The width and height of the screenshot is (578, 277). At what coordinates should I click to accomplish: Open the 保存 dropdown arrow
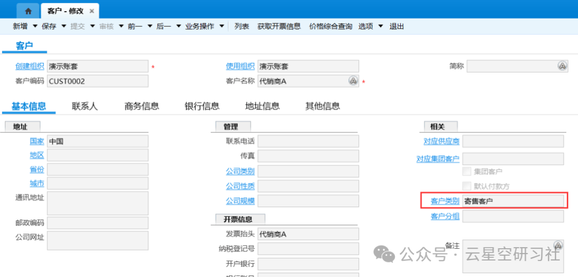pyautogui.click(x=64, y=26)
